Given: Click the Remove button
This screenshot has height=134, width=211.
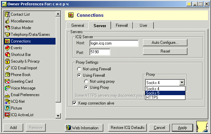Looking at the screenshot, I should click(36, 127).
